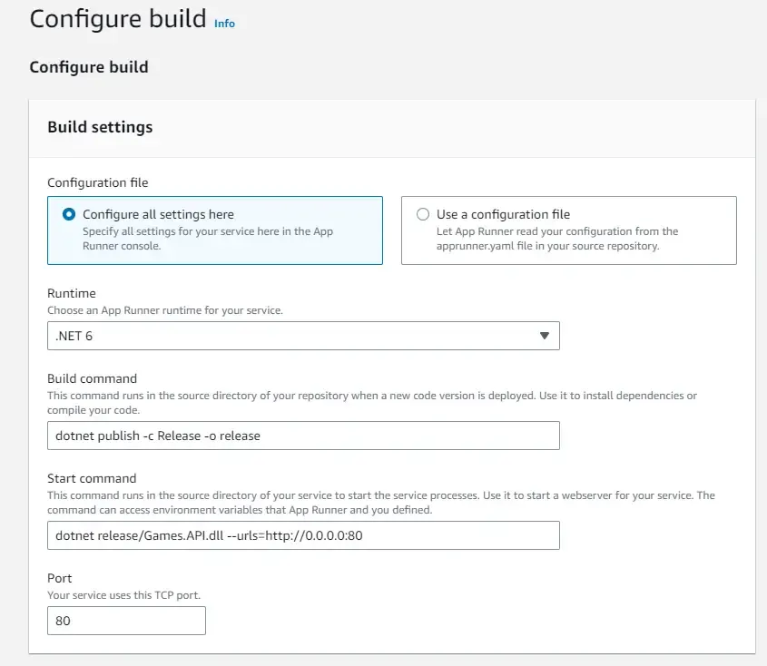The width and height of the screenshot is (767, 666).
Task: Click inside the Port field
Action: click(x=126, y=621)
